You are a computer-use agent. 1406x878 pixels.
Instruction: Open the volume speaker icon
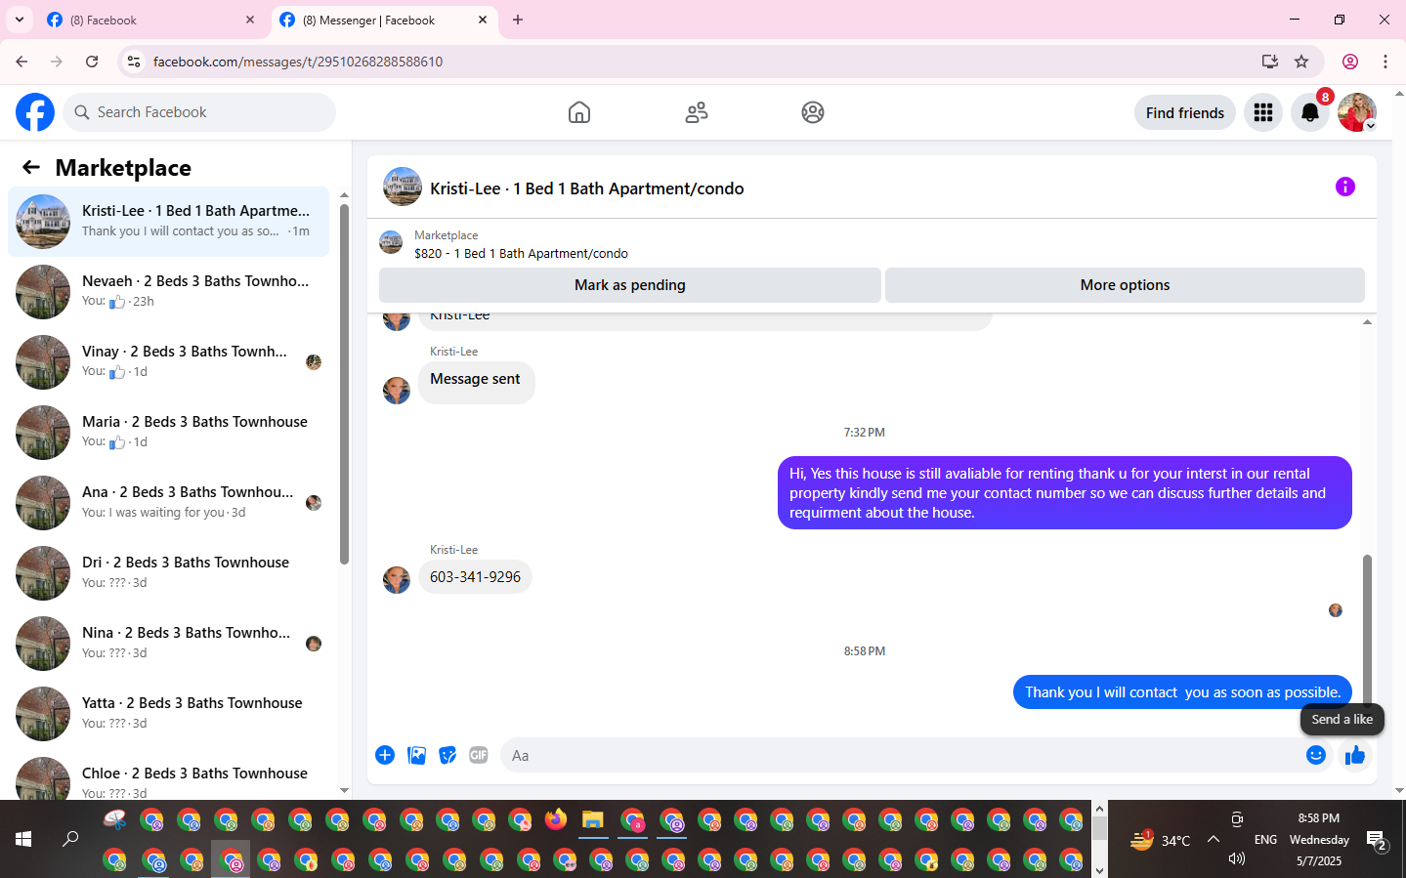1237,858
